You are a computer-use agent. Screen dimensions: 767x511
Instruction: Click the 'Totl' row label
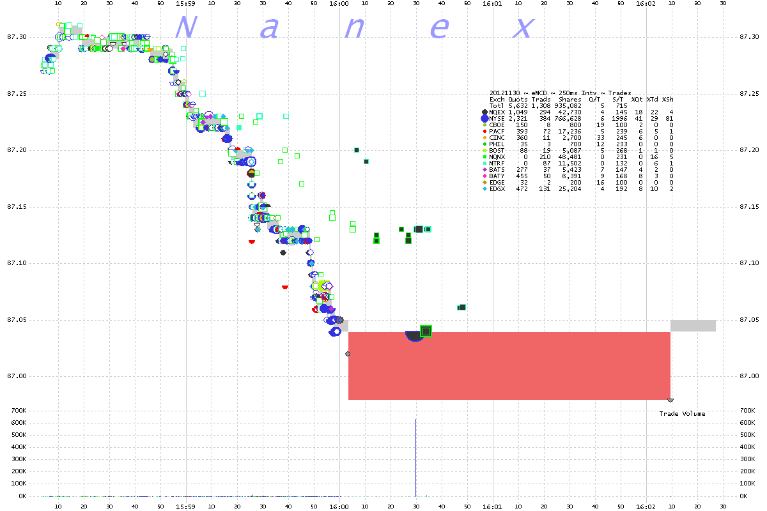click(497, 106)
